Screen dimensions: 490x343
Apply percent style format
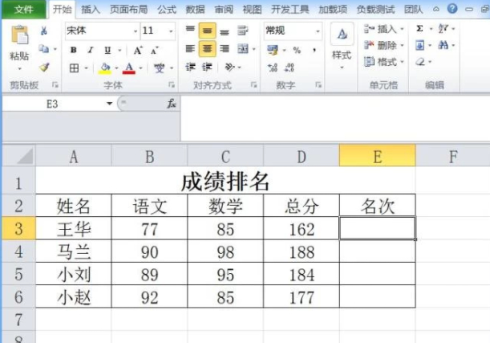297,50
